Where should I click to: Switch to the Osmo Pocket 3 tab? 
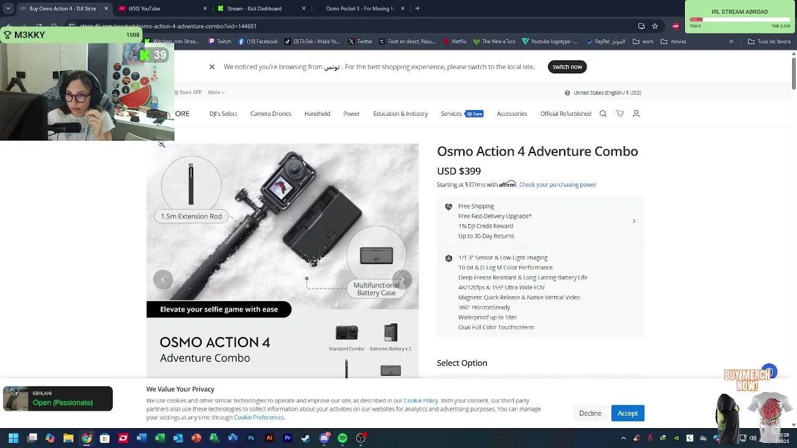point(360,9)
